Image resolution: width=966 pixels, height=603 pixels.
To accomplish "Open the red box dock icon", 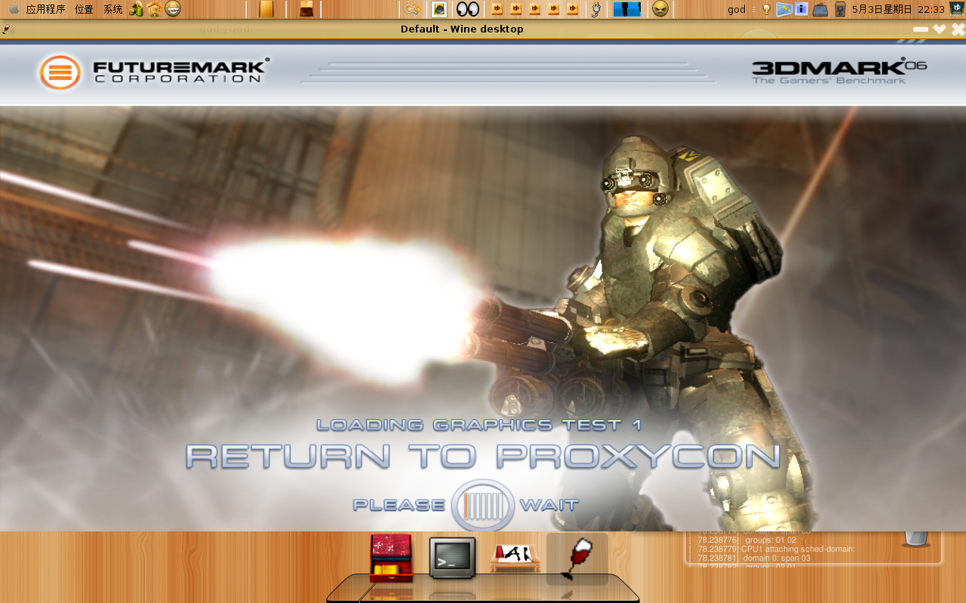I will (x=391, y=558).
